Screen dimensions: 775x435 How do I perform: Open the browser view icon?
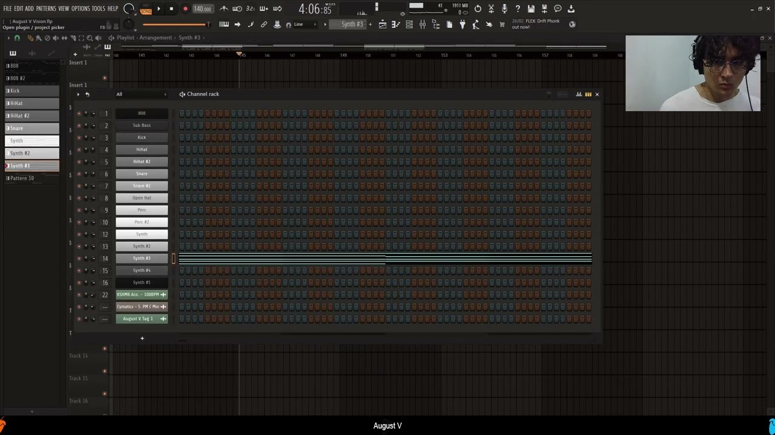point(436,24)
